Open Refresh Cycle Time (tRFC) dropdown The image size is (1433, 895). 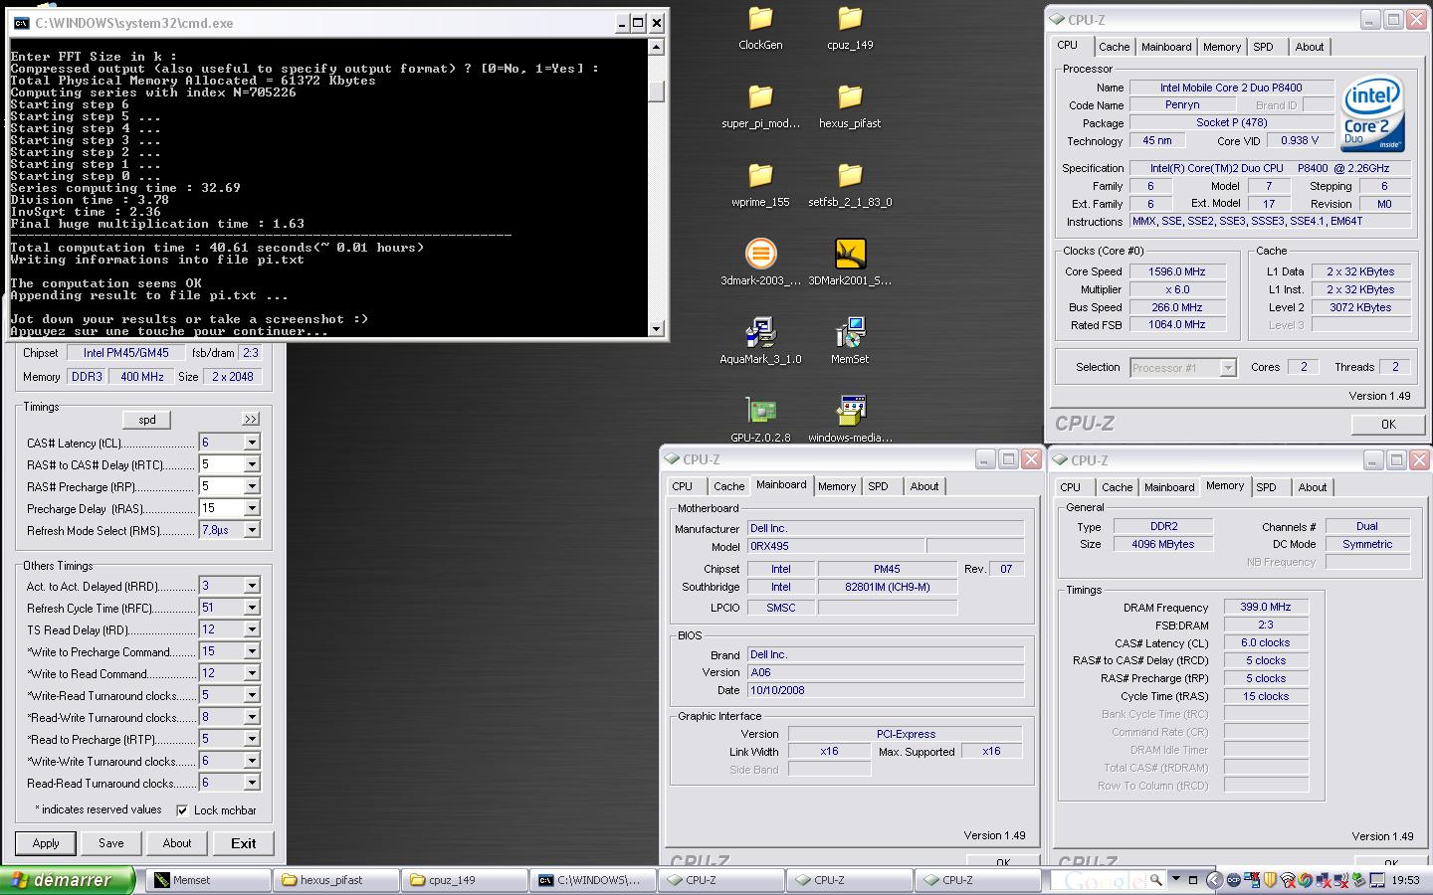[x=252, y=608]
